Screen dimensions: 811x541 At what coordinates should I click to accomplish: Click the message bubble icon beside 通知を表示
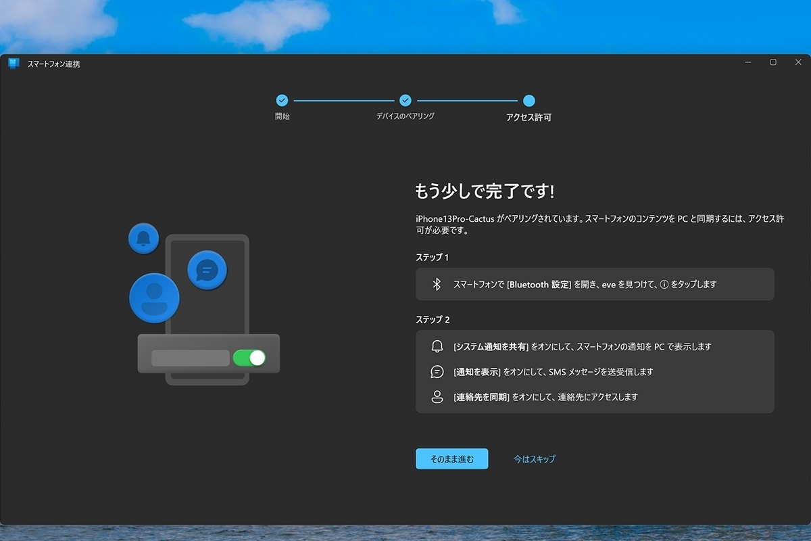tap(437, 372)
